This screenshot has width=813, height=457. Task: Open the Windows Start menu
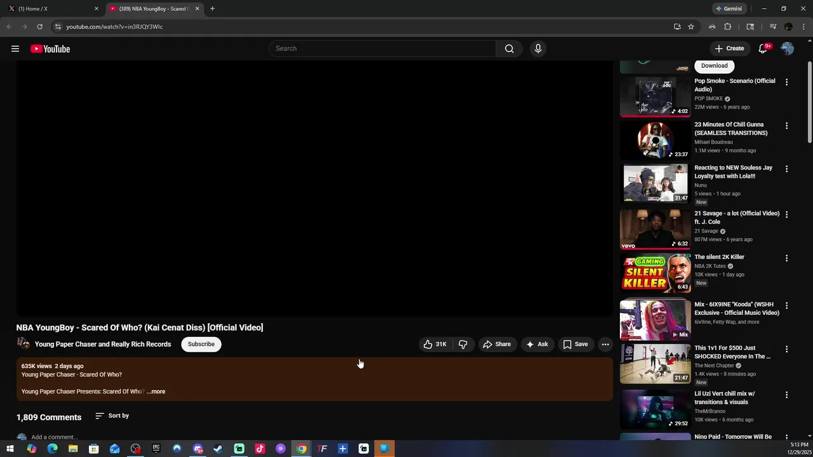tap(10, 449)
